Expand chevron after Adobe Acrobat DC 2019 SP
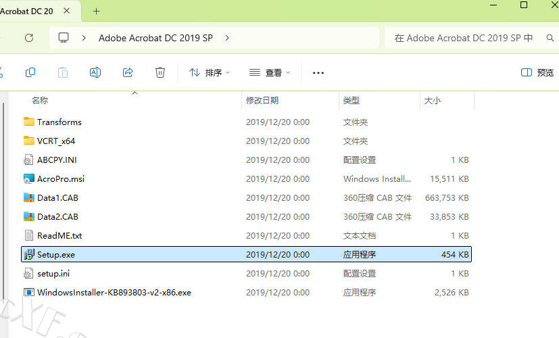Viewport: 559px width, 338px height. click(x=227, y=38)
